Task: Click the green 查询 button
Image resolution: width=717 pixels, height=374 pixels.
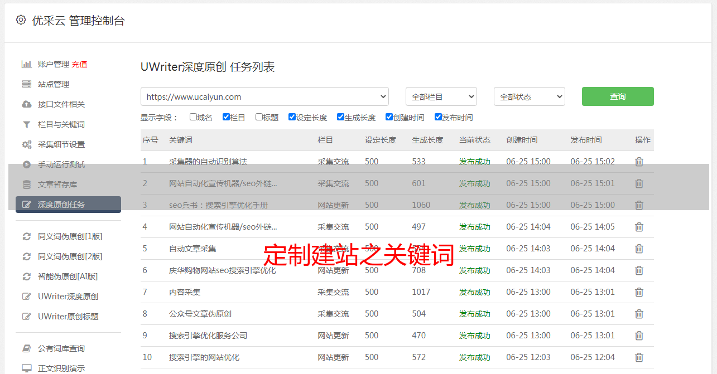Action: (x=617, y=96)
